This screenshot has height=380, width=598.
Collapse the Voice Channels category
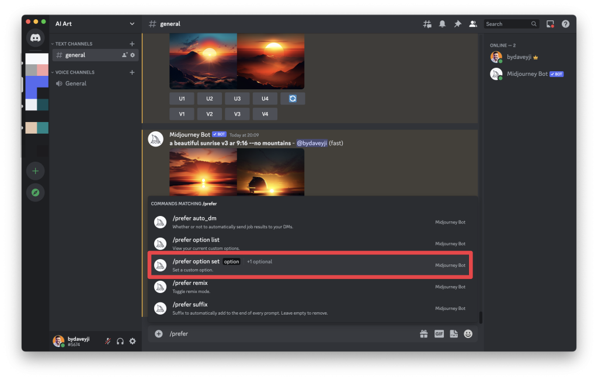pyautogui.click(x=75, y=72)
